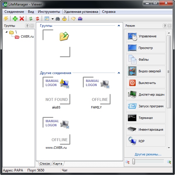The width and height of the screenshot is (175, 175).
Task: Collapse the Другие соединения section
Action: (x=119, y=73)
